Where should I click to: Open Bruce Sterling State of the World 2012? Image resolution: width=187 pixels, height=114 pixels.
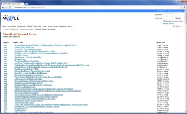[x=36, y=97]
